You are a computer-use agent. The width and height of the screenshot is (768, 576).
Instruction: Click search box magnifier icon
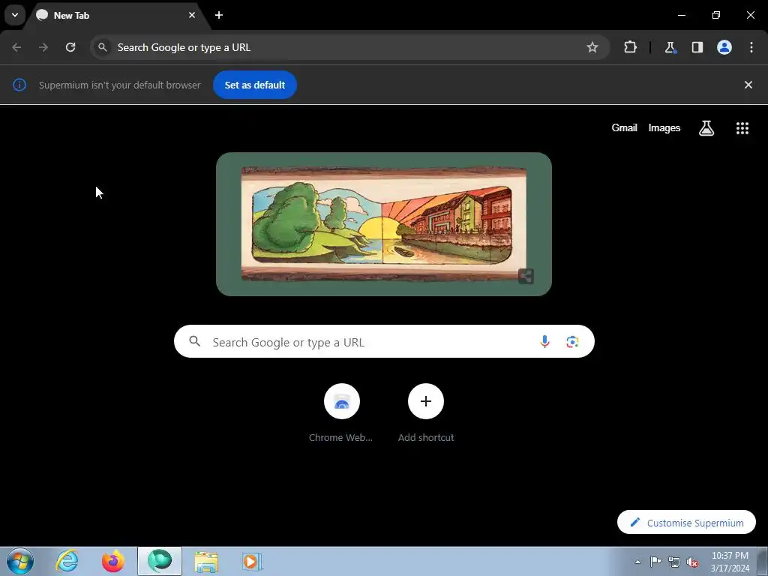coord(195,341)
